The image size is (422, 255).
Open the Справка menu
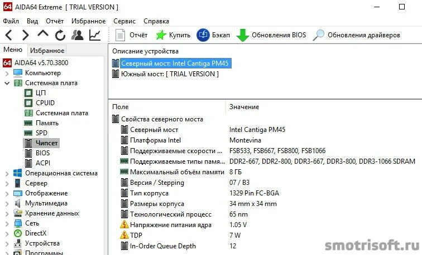156,21
